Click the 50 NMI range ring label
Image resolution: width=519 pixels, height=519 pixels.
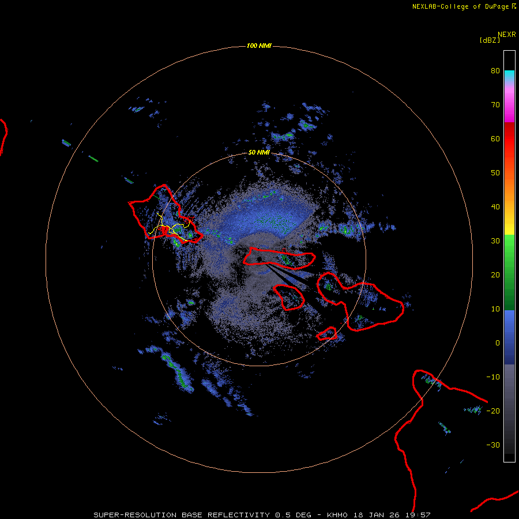tap(259, 153)
